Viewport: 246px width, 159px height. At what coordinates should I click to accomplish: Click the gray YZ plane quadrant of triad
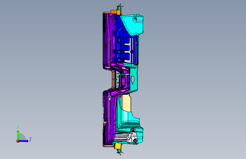click(x=22, y=137)
